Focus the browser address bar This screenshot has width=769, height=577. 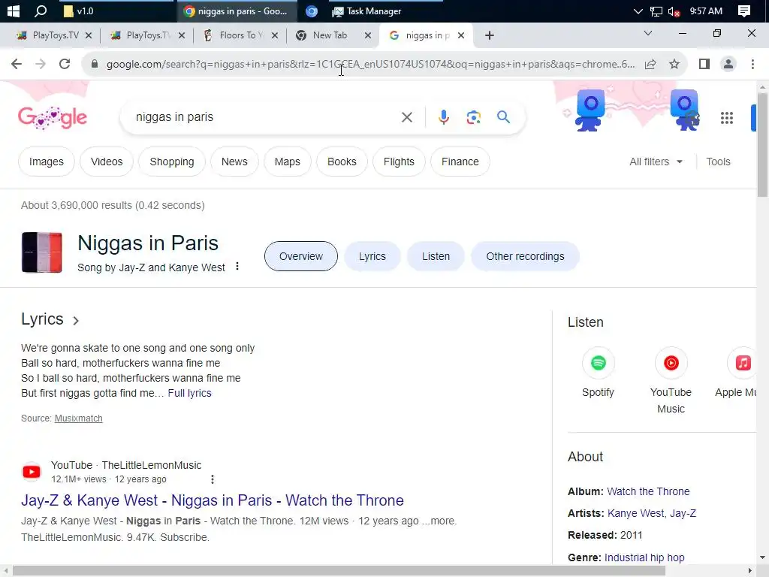coord(370,64)
